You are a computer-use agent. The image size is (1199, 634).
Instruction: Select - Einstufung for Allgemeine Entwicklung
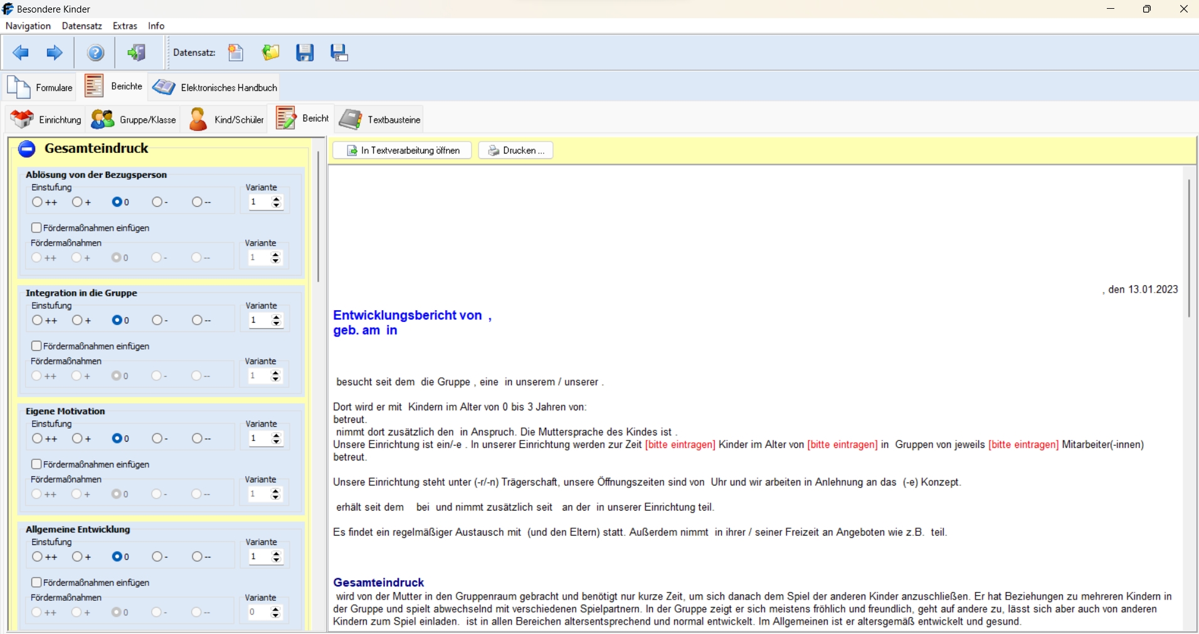[x=157, y=557]
